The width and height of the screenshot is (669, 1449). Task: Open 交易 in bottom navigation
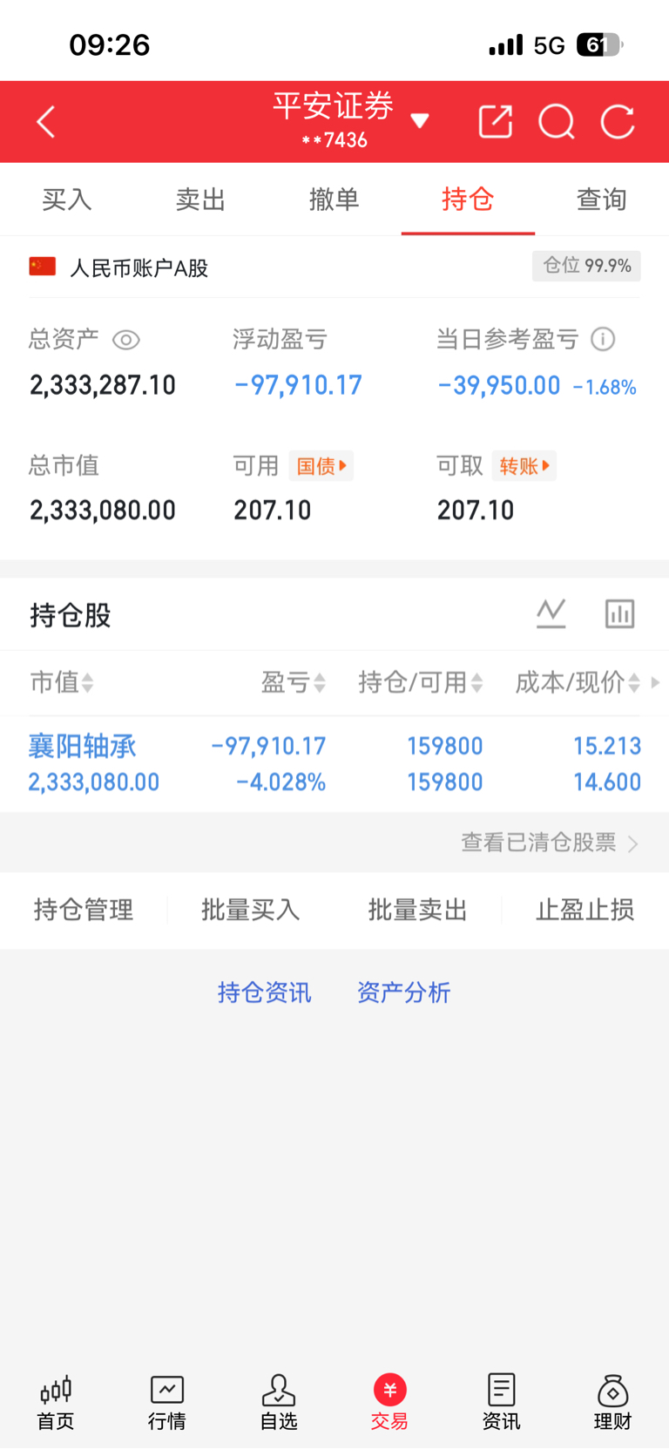pyautogui.click(x=389, y=1403)
